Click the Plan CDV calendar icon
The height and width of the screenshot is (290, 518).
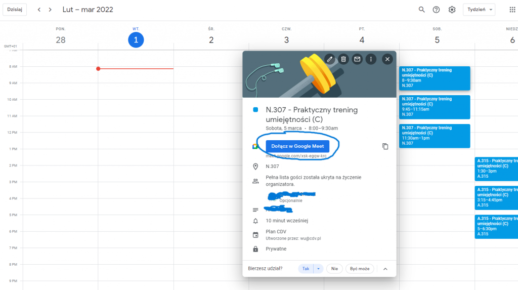point(255,235)
